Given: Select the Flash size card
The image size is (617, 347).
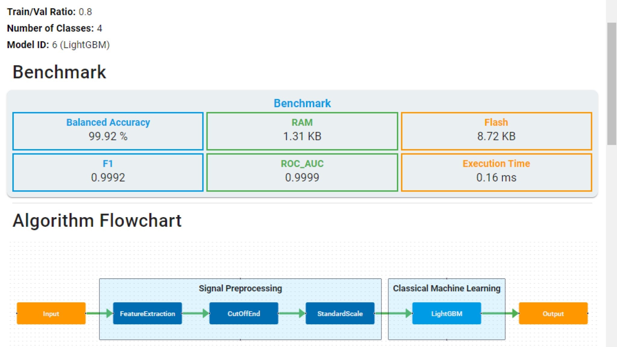Looking at the screenshot, I should (496, 131).
